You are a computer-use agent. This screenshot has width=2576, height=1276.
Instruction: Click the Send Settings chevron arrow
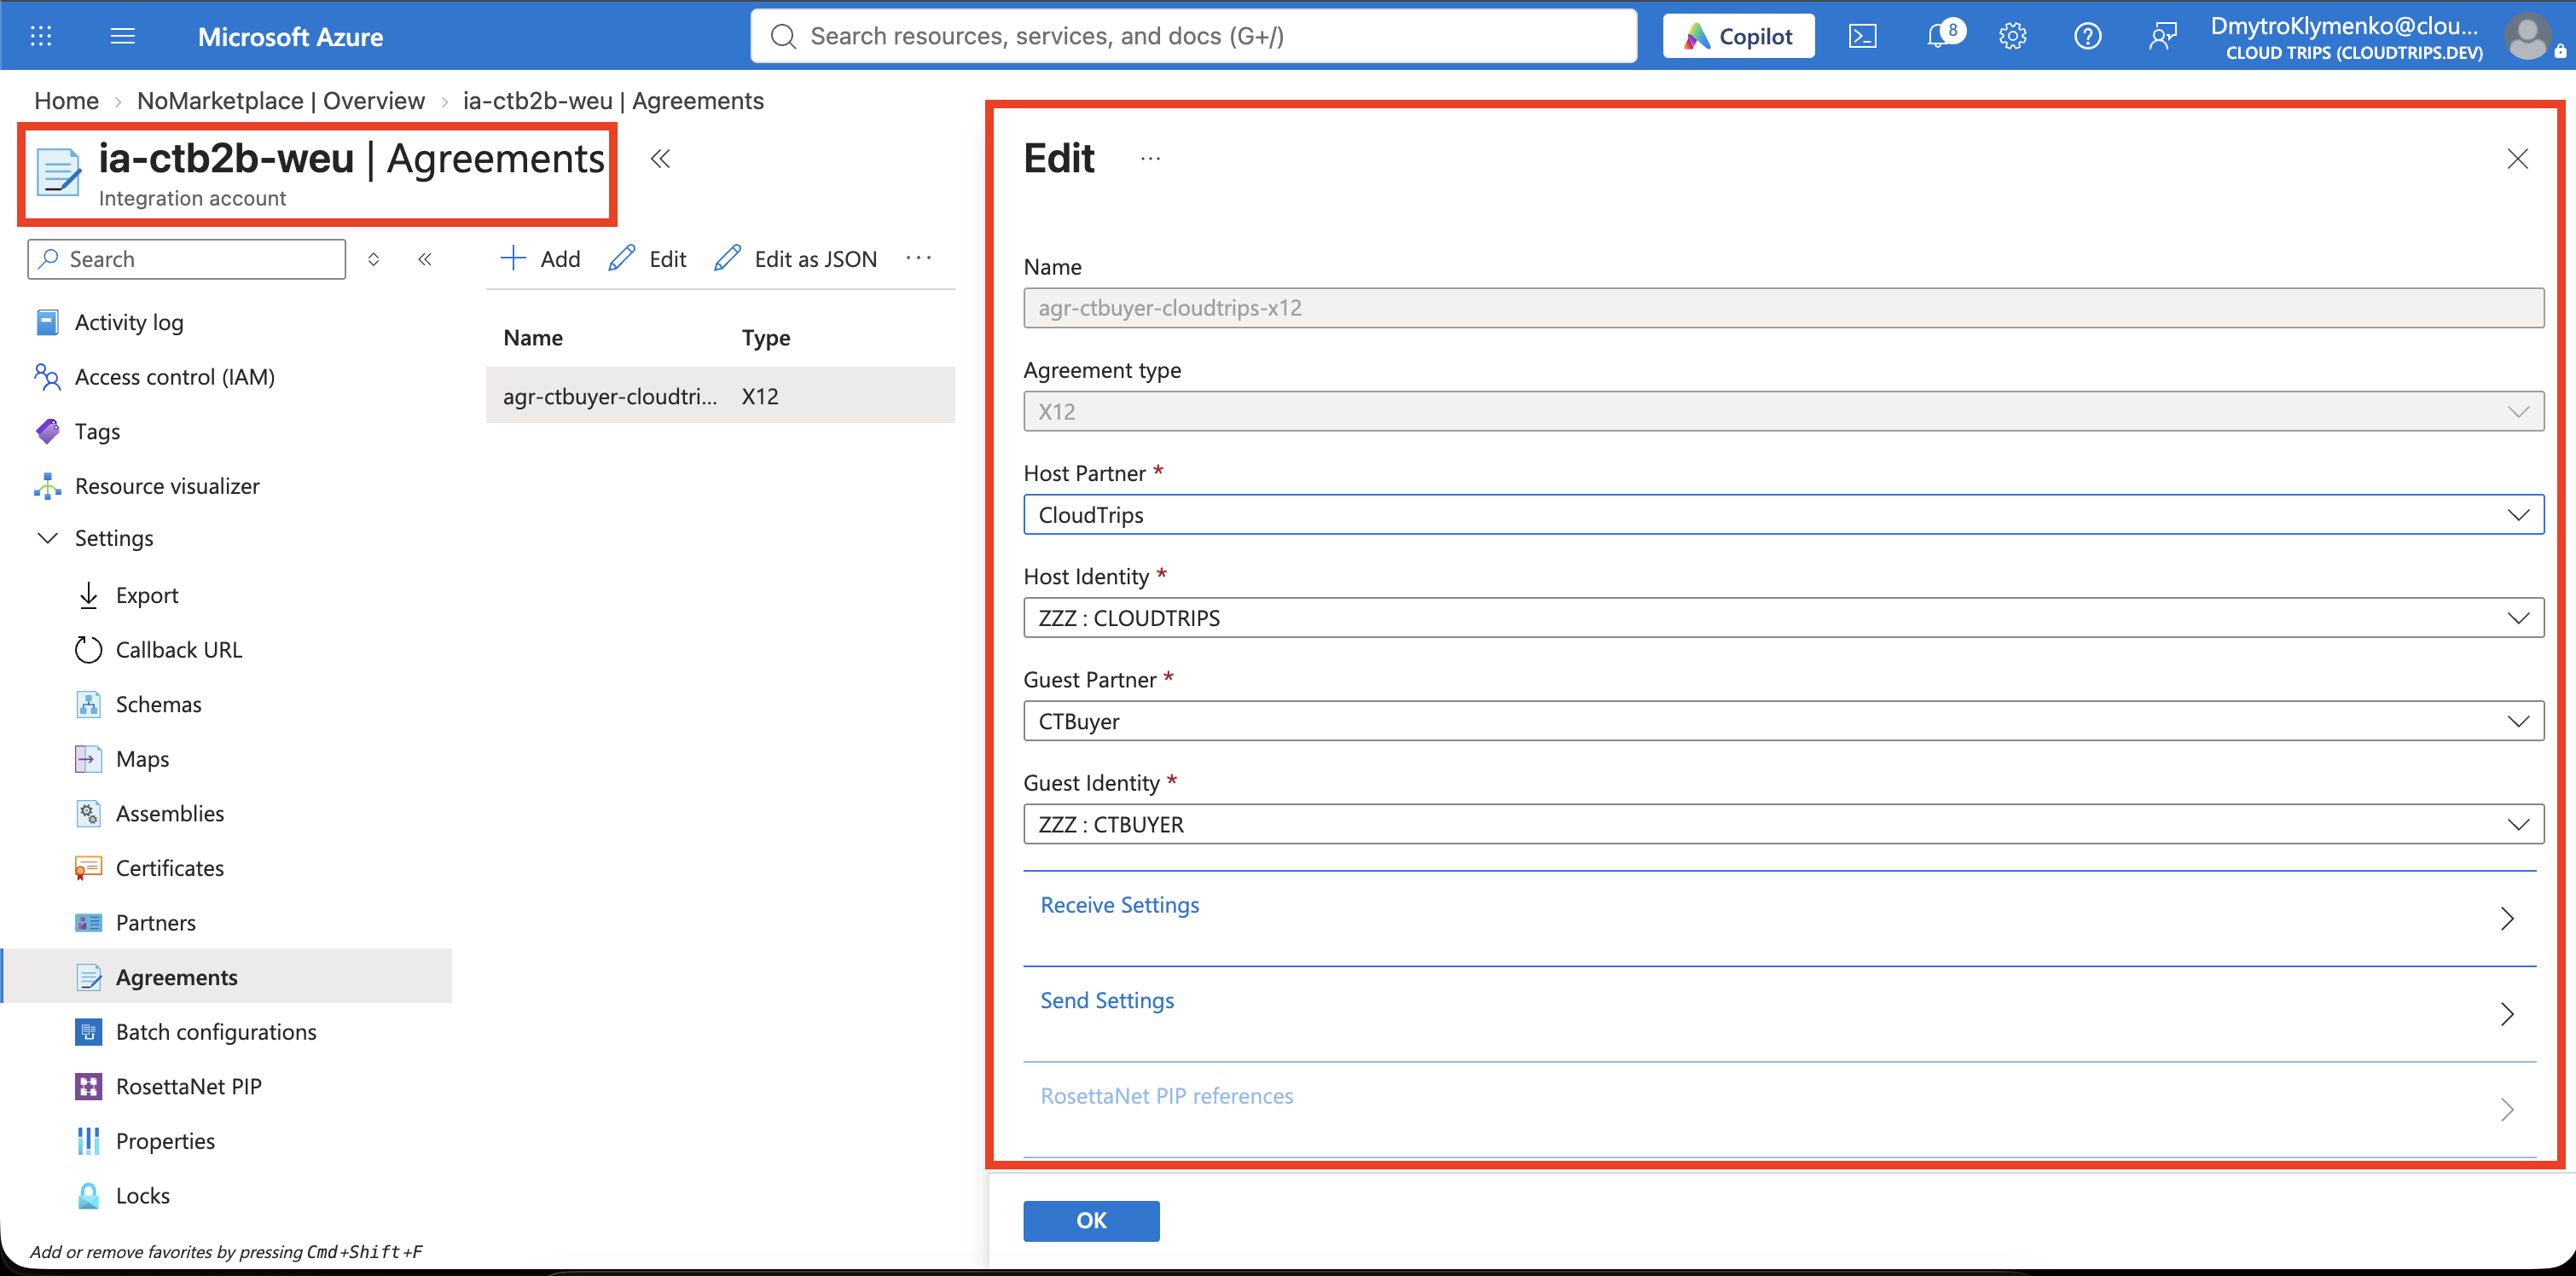2507,1014
